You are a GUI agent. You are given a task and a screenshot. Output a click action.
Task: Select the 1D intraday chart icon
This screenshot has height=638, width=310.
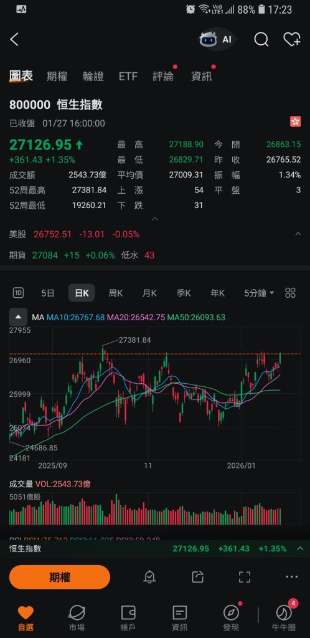point(18,293)
